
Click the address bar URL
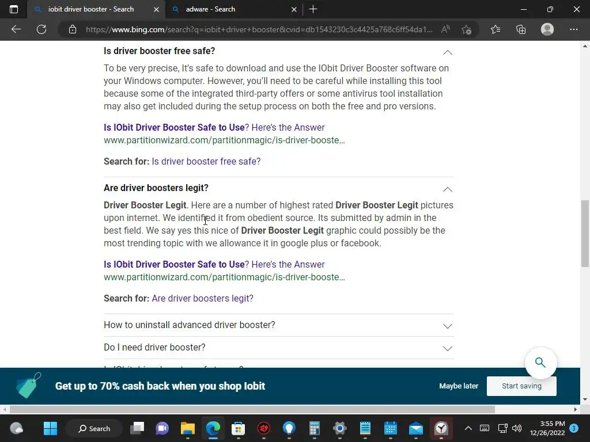(x=259, y=29)
